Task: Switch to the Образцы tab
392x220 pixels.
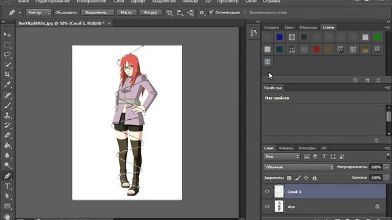Action: [308, 28]
